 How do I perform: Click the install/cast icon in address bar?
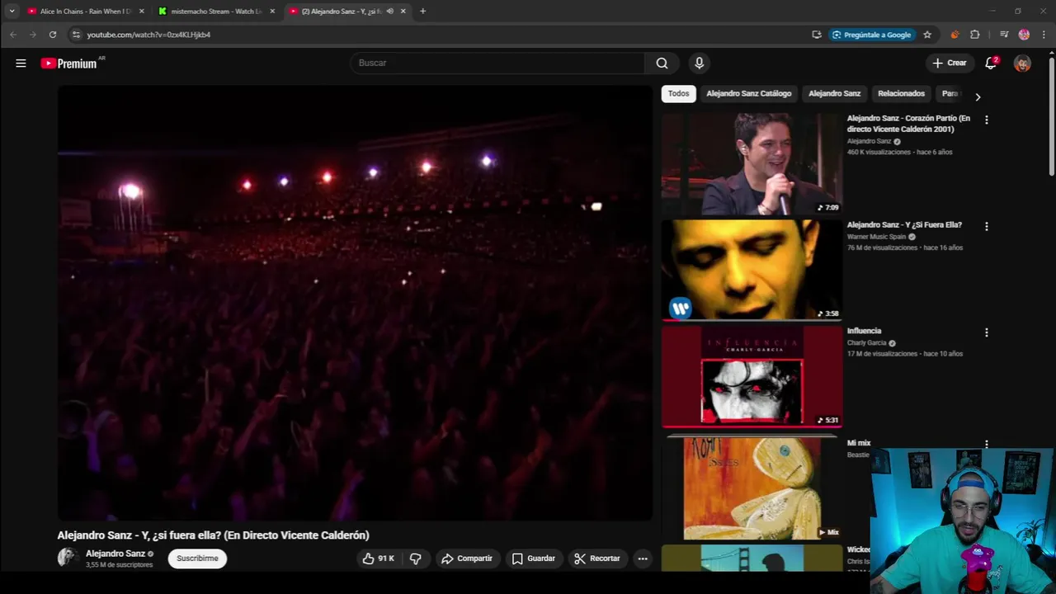pyautogui.click(x=817, y=35)
